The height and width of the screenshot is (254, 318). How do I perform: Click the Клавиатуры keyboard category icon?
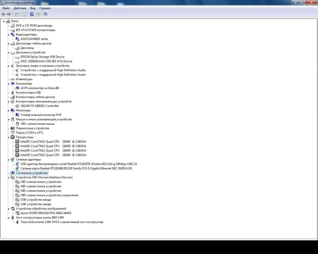pos(13,79)
